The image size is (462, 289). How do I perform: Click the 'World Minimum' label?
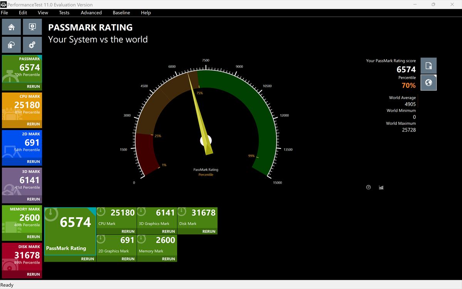401,111
